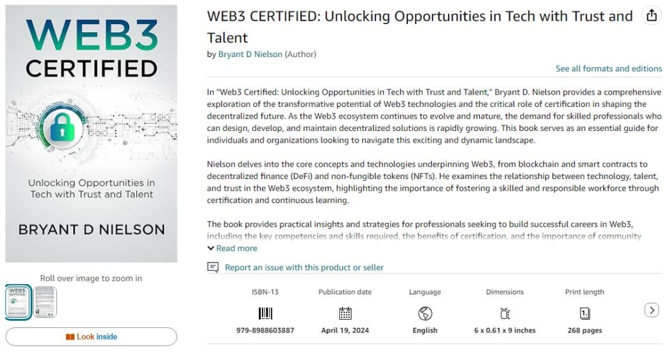Screen dimensions: 668x352
Task: Select the front cover thumbnail
Action: click(x=18, y=302)
